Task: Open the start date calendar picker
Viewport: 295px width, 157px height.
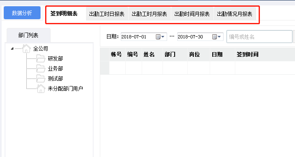Action: 158,37
